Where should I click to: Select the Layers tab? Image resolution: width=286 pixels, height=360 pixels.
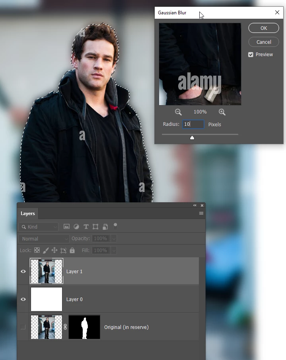[28, 213]
